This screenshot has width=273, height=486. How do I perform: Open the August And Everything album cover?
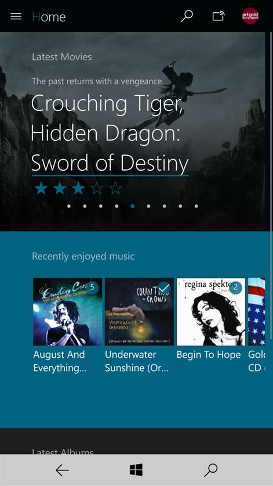coord(67,311)
